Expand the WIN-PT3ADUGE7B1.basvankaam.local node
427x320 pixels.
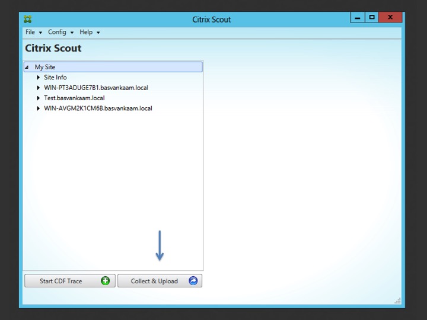pos(38,88)
